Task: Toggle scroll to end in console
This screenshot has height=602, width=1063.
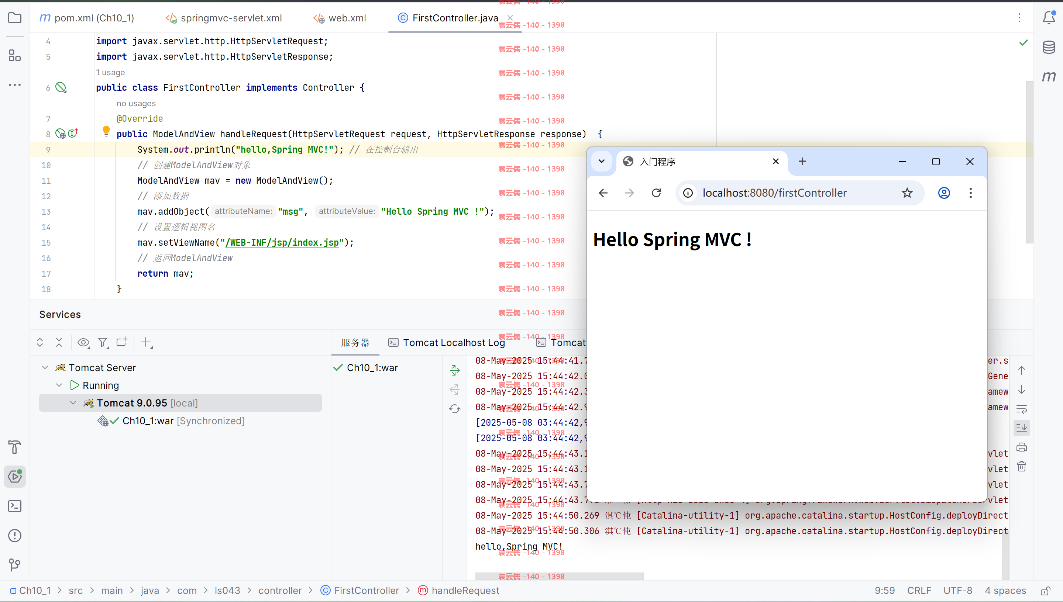Action: [x=1022, y=428]
